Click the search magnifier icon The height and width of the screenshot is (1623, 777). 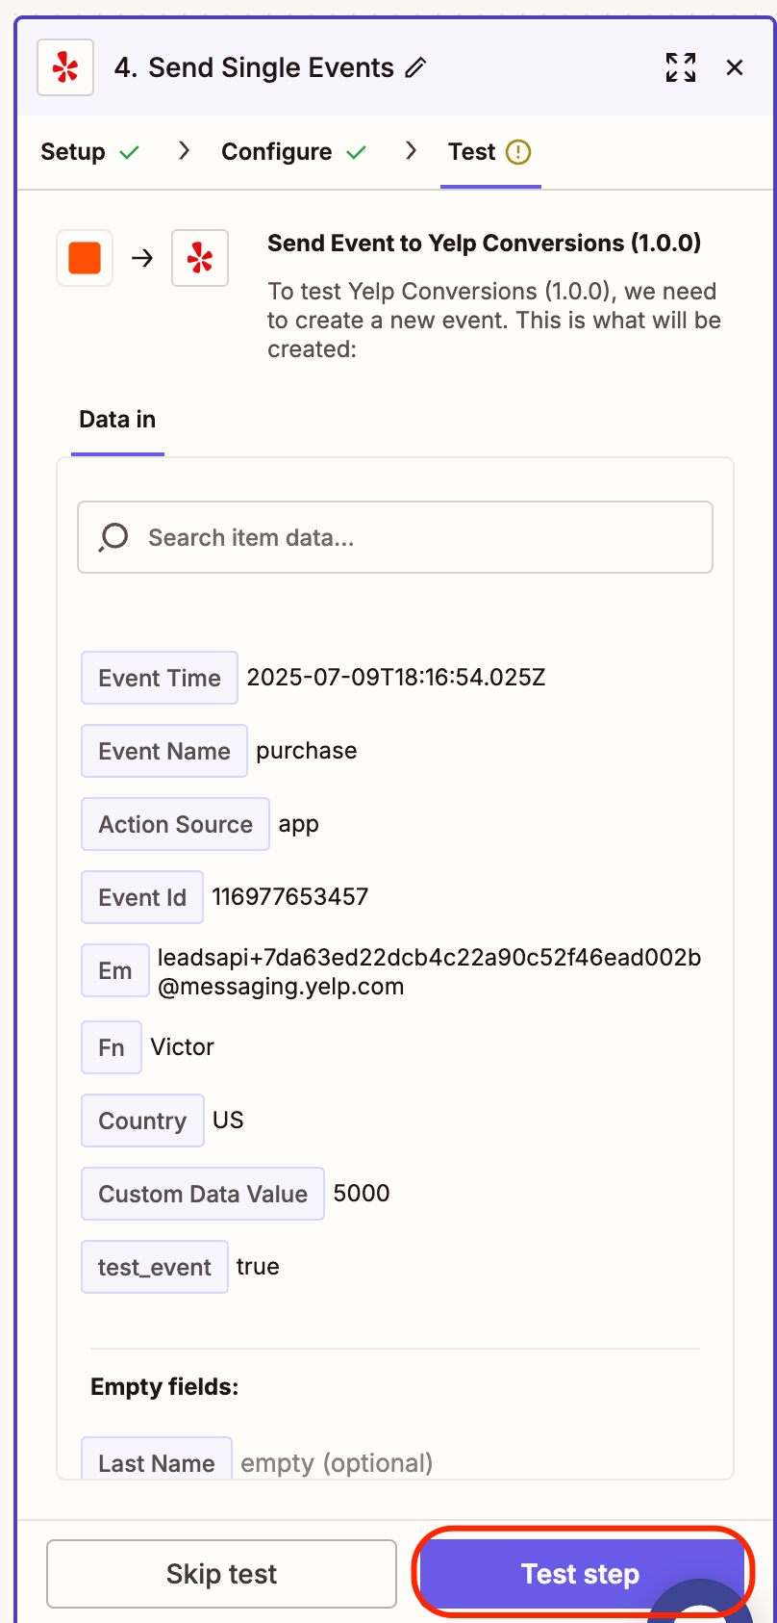[x=113, y=537]
